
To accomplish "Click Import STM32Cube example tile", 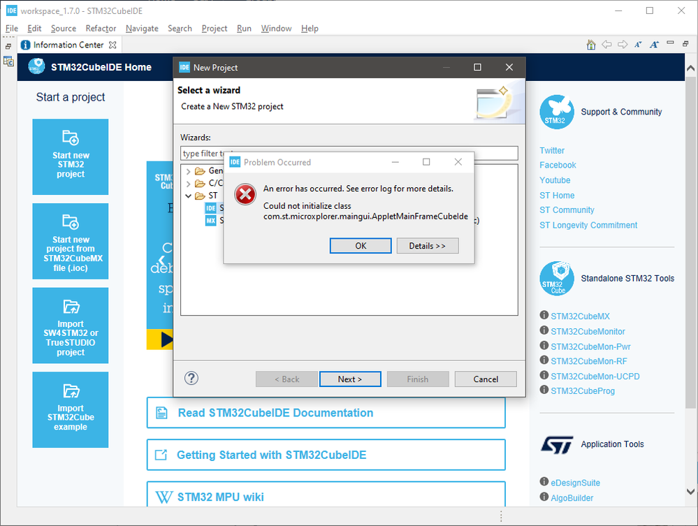I will pyautogui.click(x=71, y=410).
